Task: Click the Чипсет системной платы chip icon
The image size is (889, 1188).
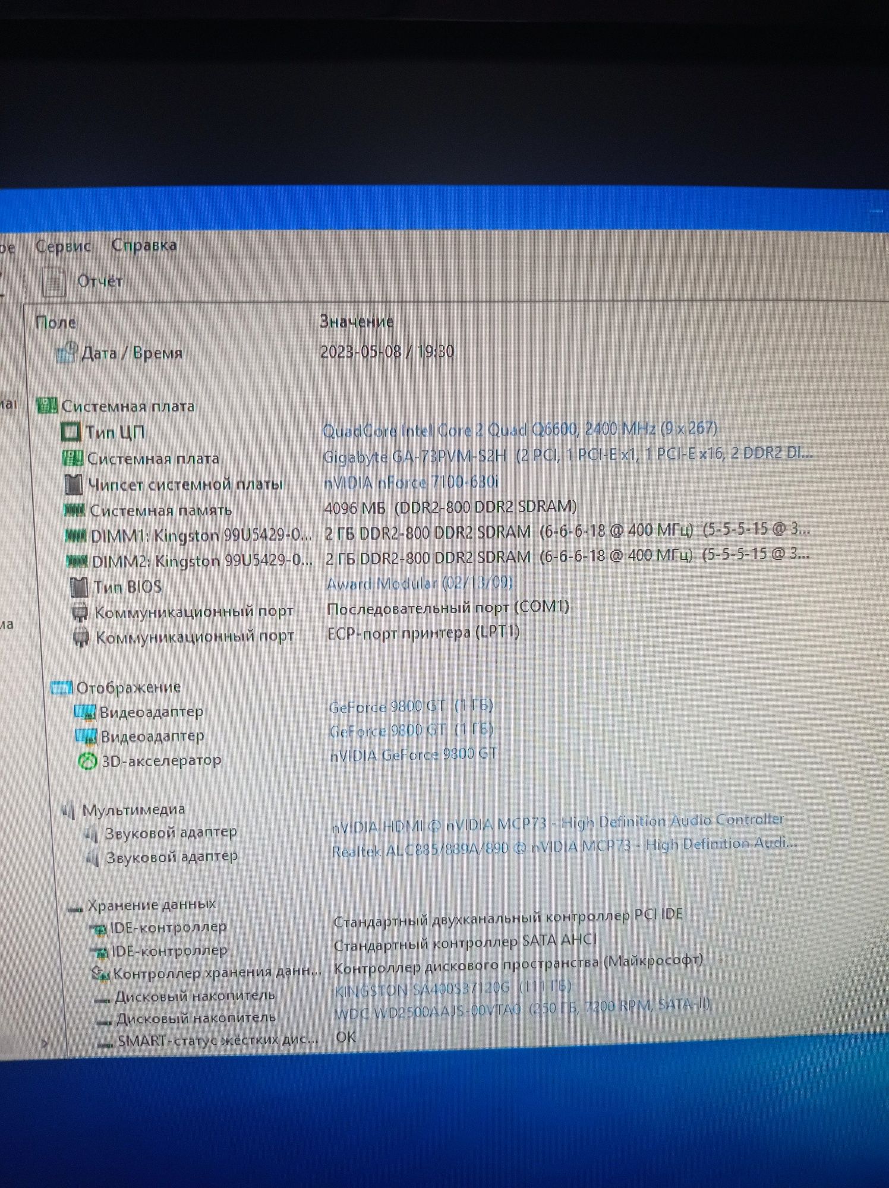Action: (x=73, y=484)
